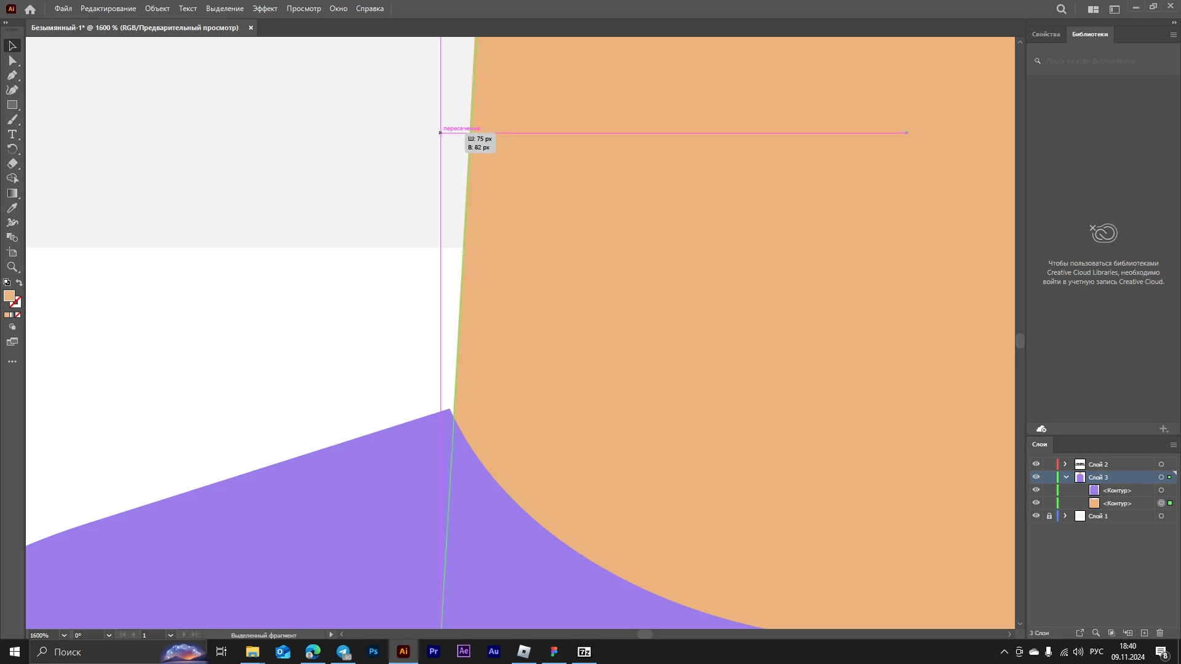
Task: Click the orange fill color swatch
Action: pyautogui.click(x=9, y=296)
